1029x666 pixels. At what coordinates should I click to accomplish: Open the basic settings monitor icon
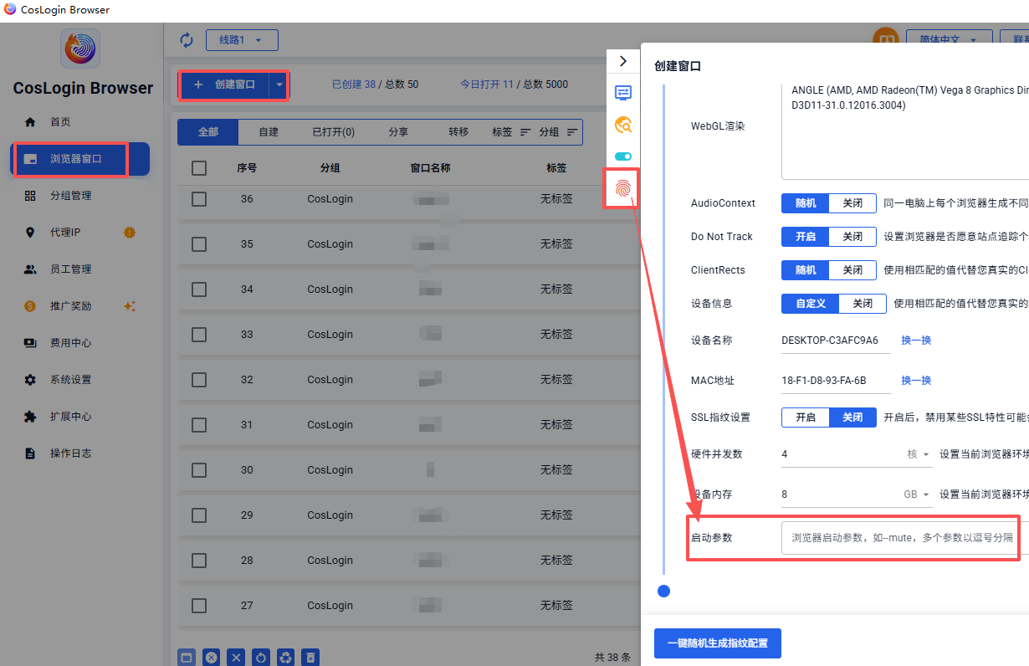click(x=623, y=92)
